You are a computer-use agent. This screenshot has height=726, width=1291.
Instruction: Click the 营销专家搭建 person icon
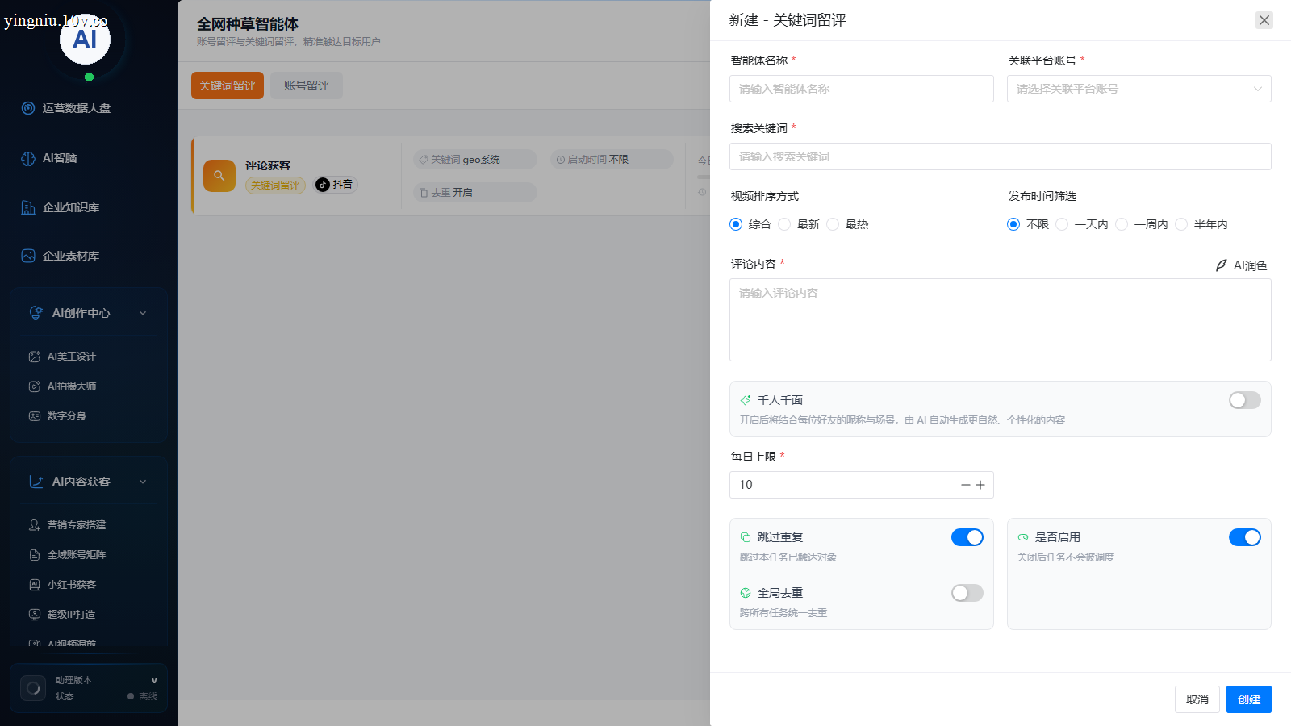[35, 525]
